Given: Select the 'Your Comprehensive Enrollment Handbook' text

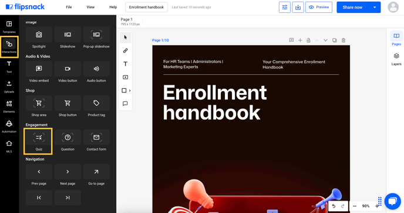Looking at the screenshot, I should point(294,65).
